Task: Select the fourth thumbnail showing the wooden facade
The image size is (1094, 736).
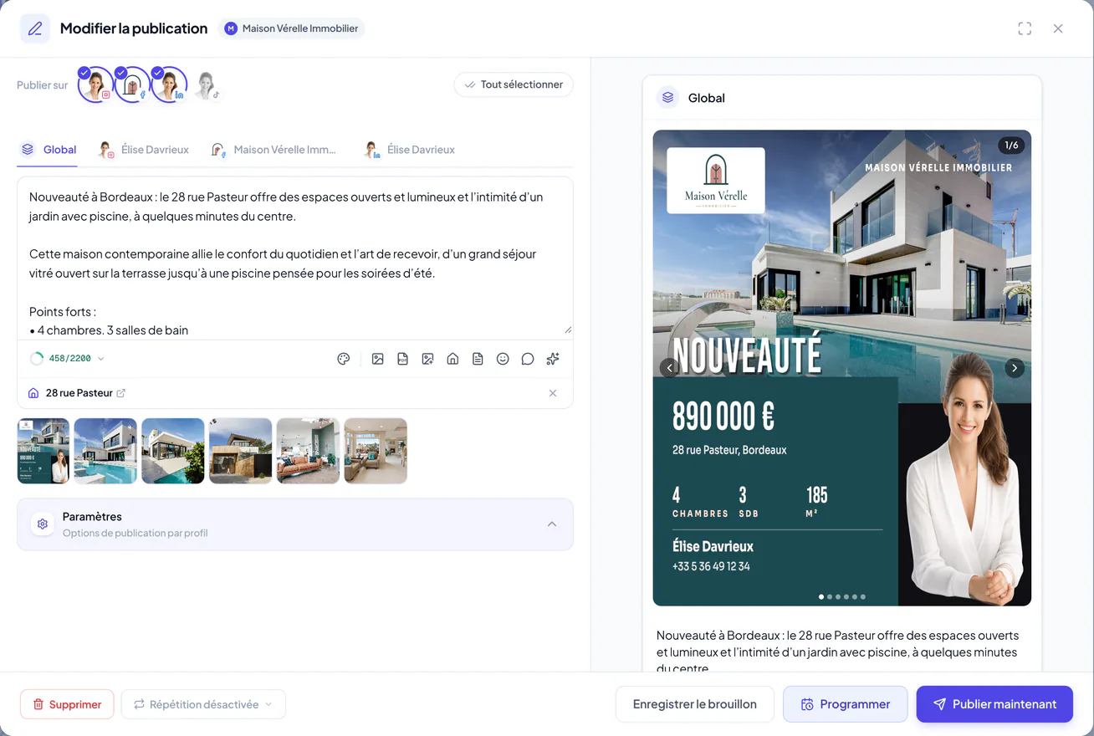Action: pyautogui.click(x=241, y=451)
